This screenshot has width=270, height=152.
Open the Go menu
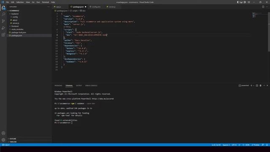point(33,2)
